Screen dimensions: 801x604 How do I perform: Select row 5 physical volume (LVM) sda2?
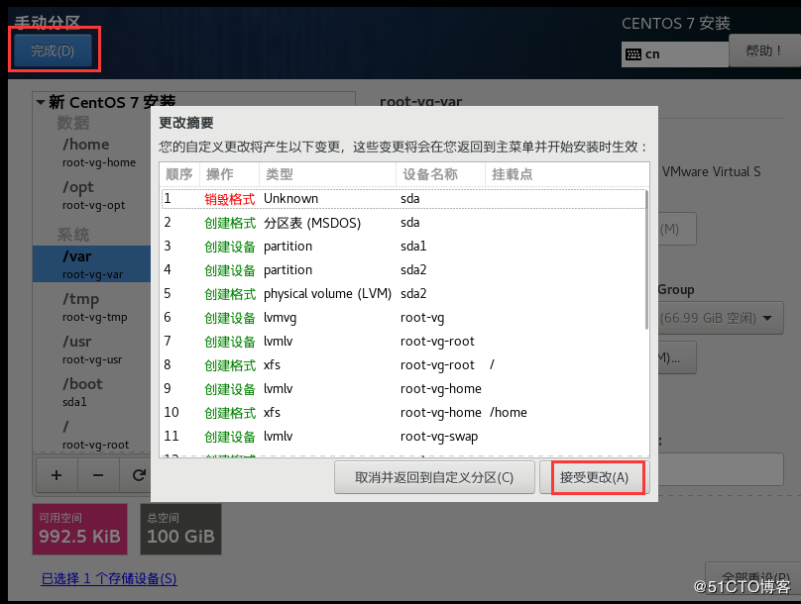[403, 293]
